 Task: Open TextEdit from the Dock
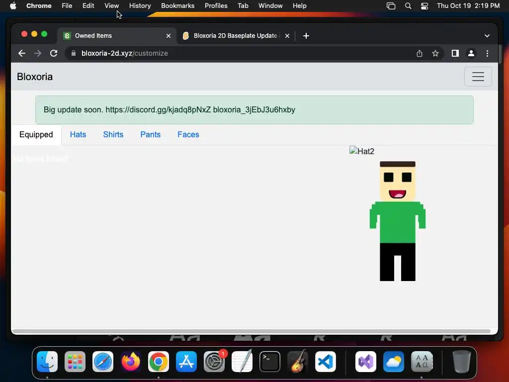[x=242, y=362]
